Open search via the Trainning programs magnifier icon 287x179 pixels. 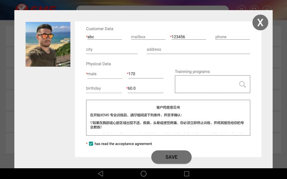pos(242,84)
